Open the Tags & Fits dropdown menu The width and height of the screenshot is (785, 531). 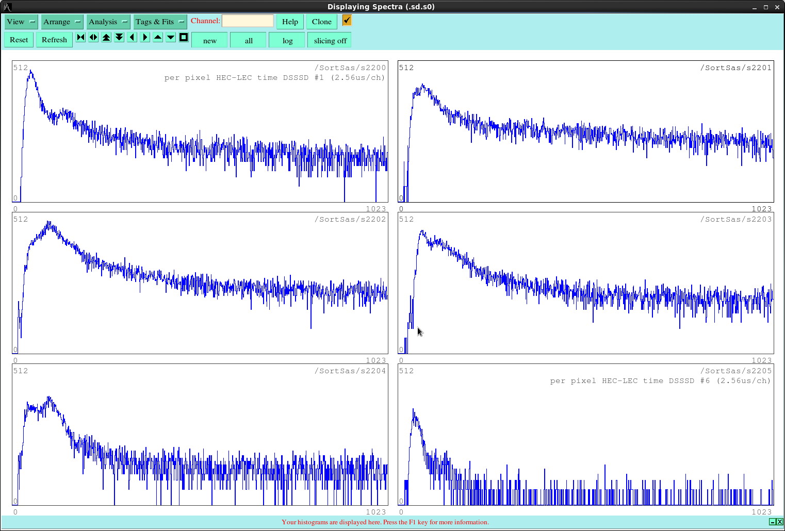click(160, 22)
